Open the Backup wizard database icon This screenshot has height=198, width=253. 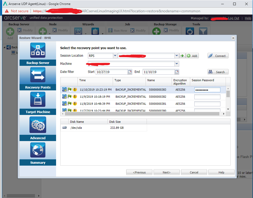(x=95, y=31)
